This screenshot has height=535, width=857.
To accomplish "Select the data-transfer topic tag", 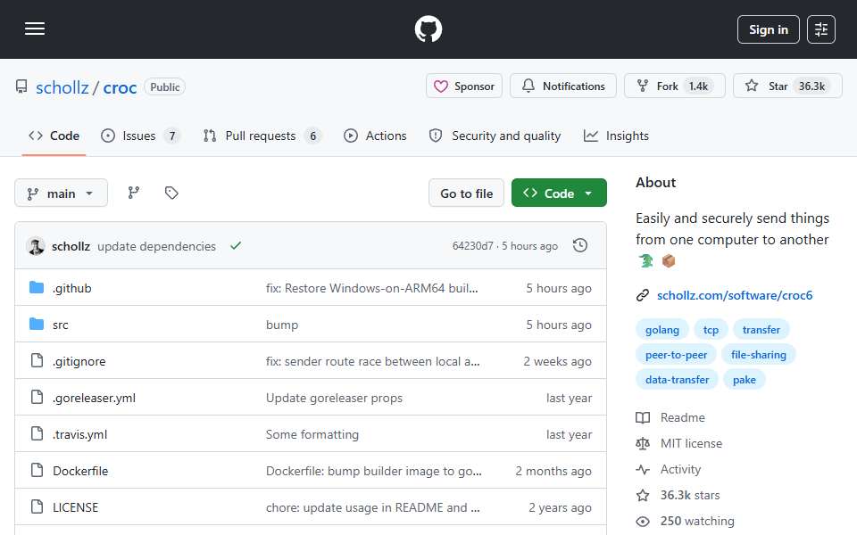I will [x=678, y=380].
